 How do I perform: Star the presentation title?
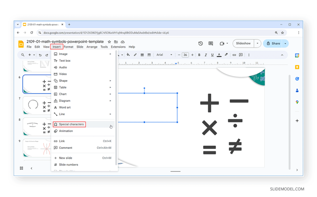109,42
